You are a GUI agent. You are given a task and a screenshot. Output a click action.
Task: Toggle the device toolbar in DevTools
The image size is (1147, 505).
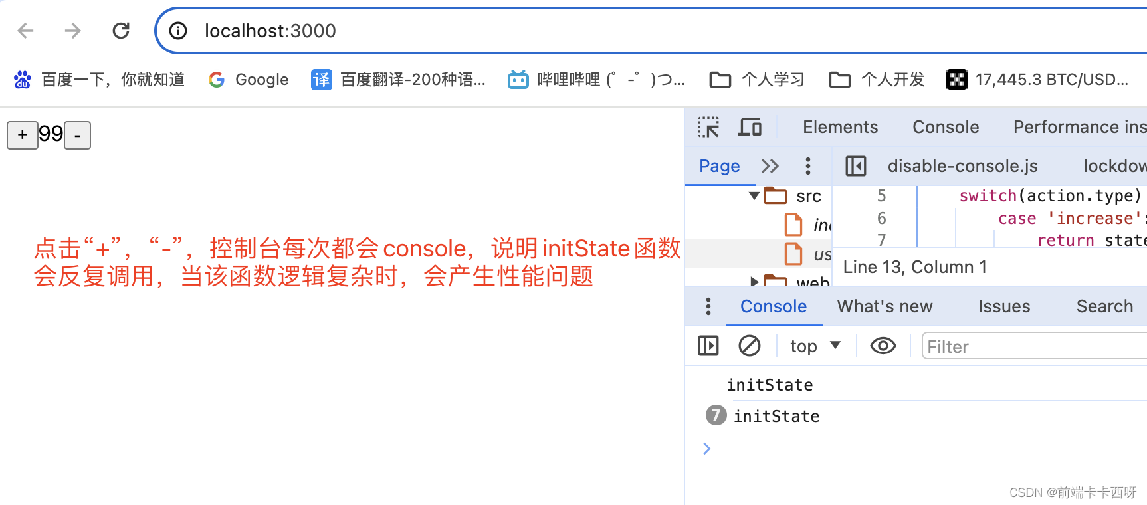coord(750,127)
